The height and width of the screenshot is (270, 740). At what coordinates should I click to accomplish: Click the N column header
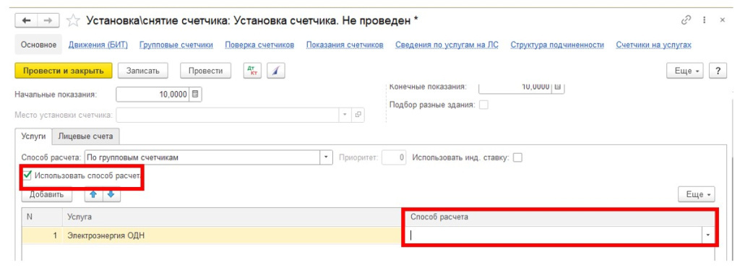point(42,217)
